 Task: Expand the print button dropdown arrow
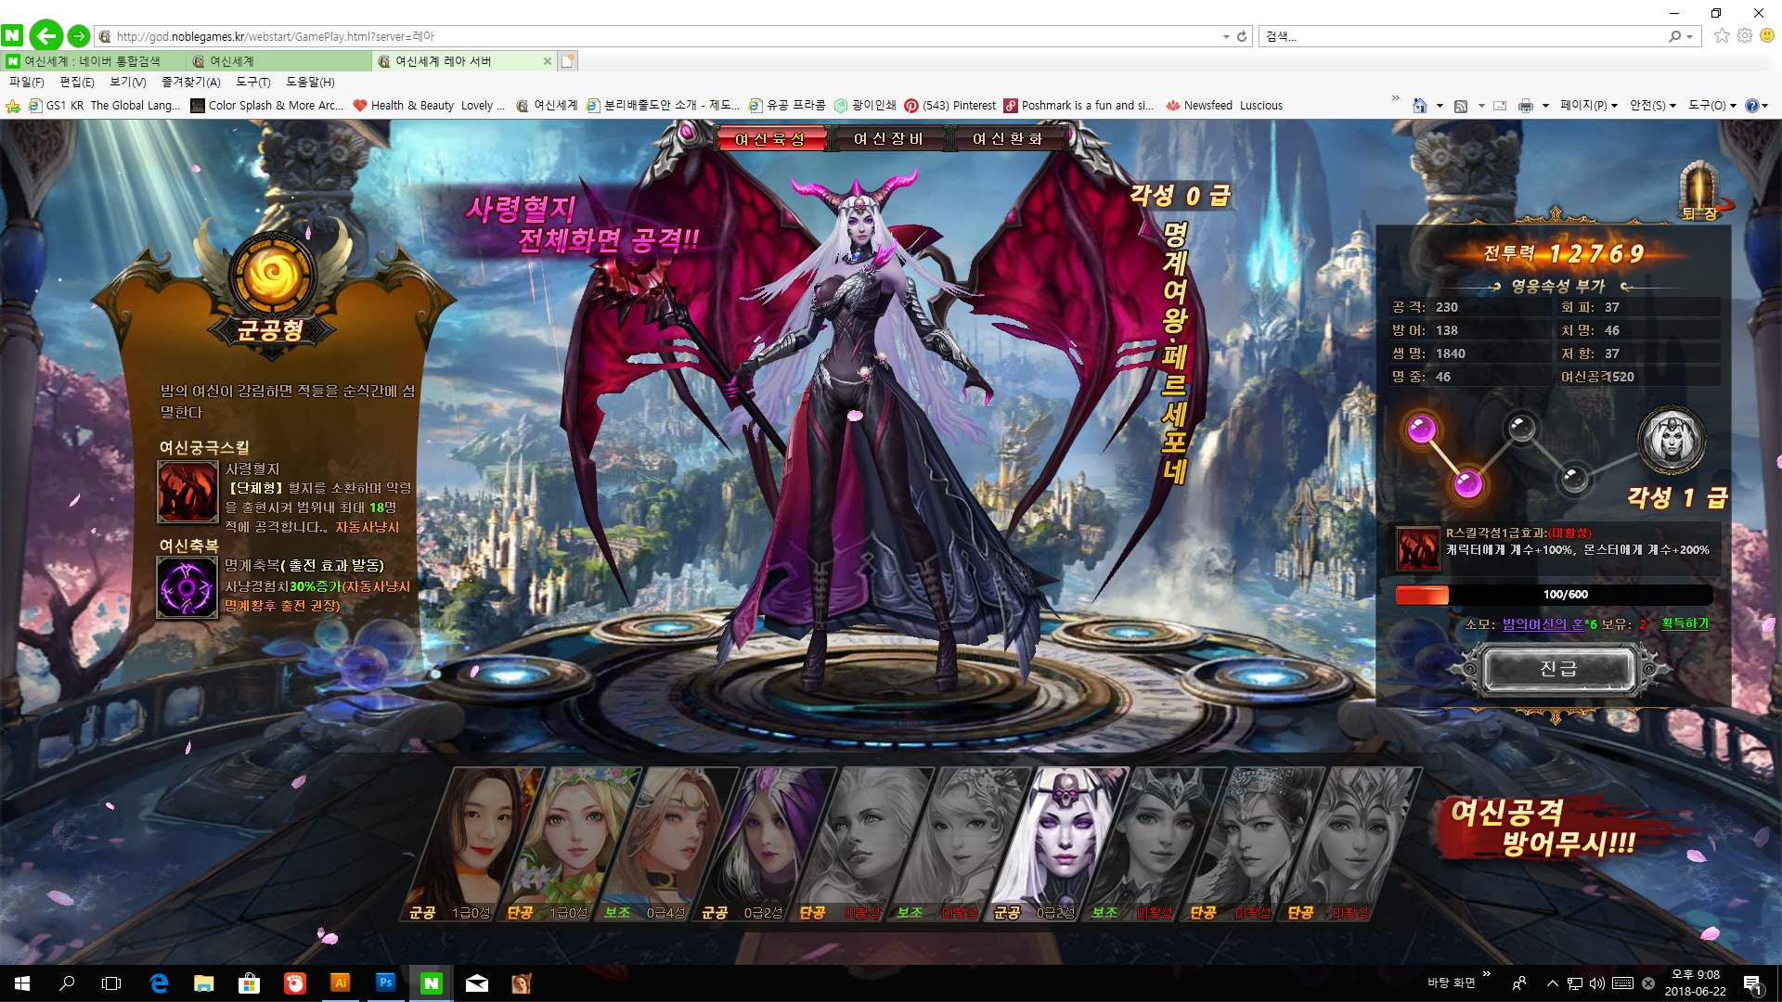coord(1545,106)
